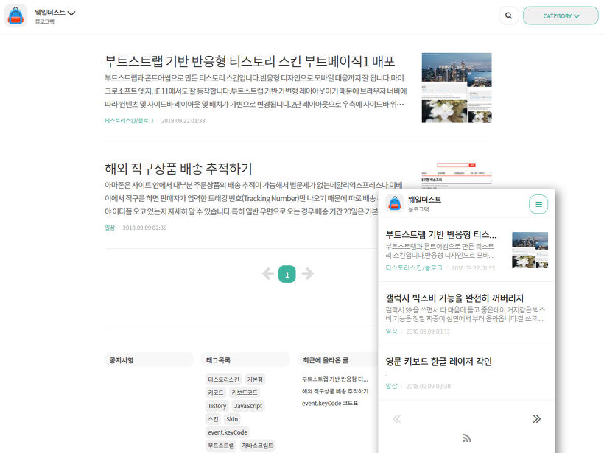Click the 키코드 tag
This screenshot has height=453, width=604.
pos(216,393)
